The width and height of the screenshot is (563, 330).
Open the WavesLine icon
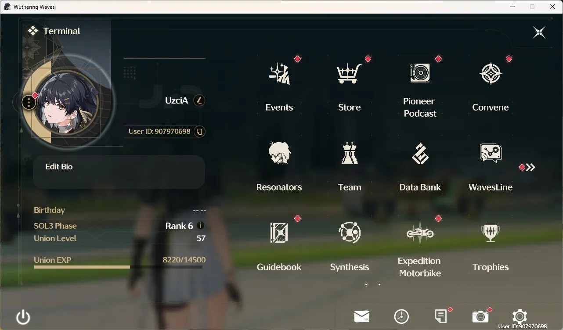tap(491, 153)
